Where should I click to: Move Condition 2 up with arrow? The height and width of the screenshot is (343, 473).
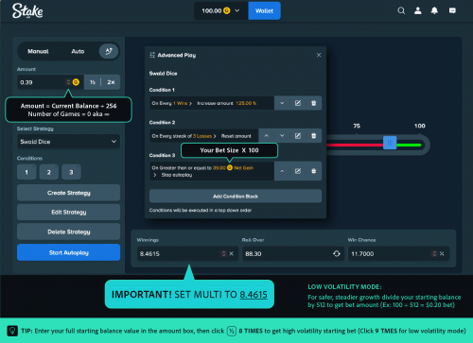[267, 136]
